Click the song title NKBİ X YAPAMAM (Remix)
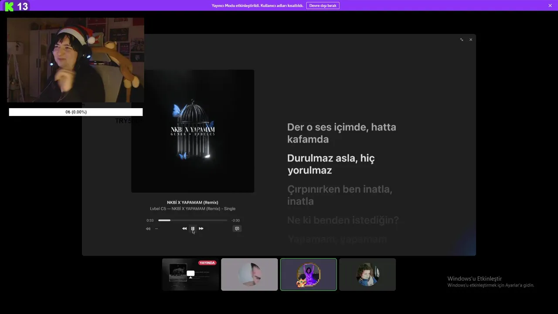The image size is (558, 314). click(x=193, y=202)
